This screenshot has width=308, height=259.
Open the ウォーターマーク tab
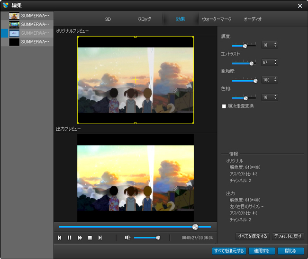click(217, 19)
